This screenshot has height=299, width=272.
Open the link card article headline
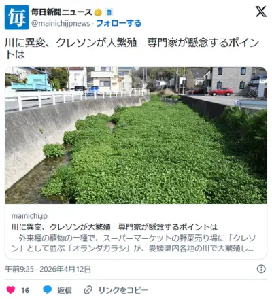tap(114, 227)
